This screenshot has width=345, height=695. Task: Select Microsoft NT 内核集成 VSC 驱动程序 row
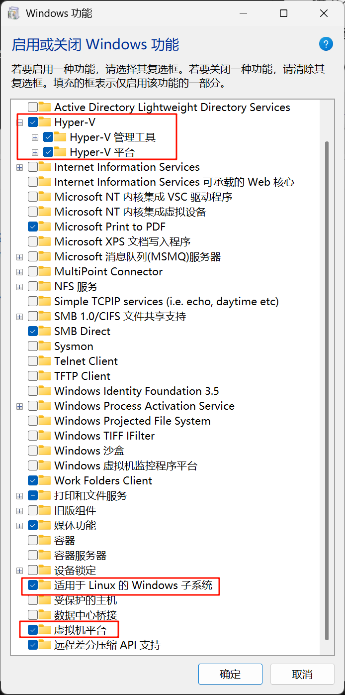pos(143,197)
